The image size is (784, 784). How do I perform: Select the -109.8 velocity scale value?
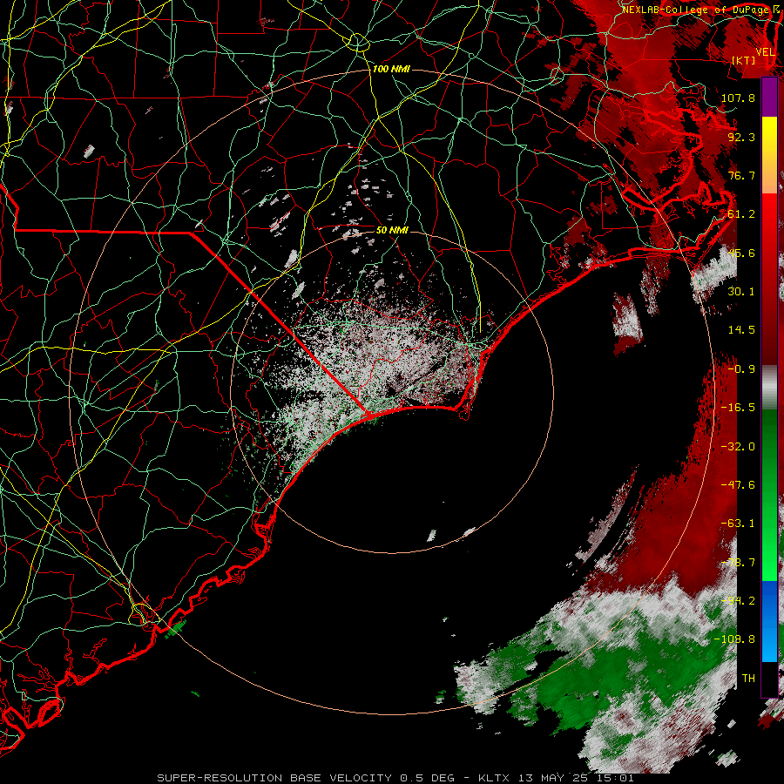734,639
